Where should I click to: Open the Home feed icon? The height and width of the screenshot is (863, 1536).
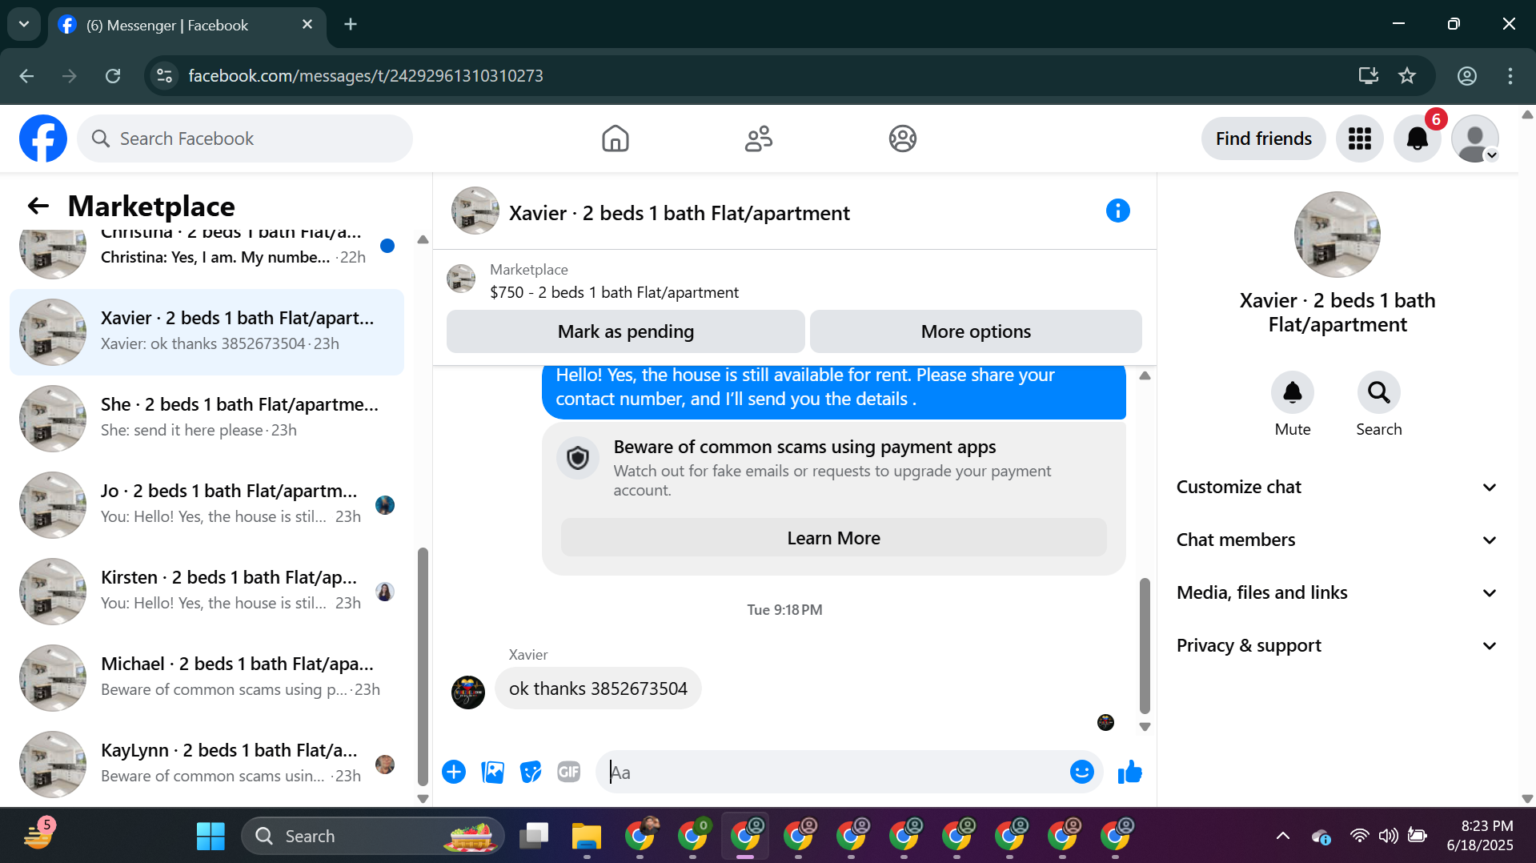(615, 138)
